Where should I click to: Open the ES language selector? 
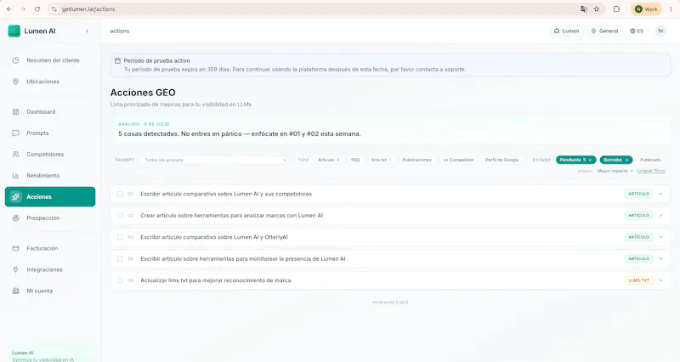(x=637, y=31)
